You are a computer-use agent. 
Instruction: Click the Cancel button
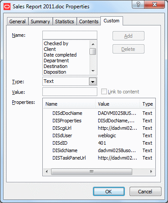(145, 192)
